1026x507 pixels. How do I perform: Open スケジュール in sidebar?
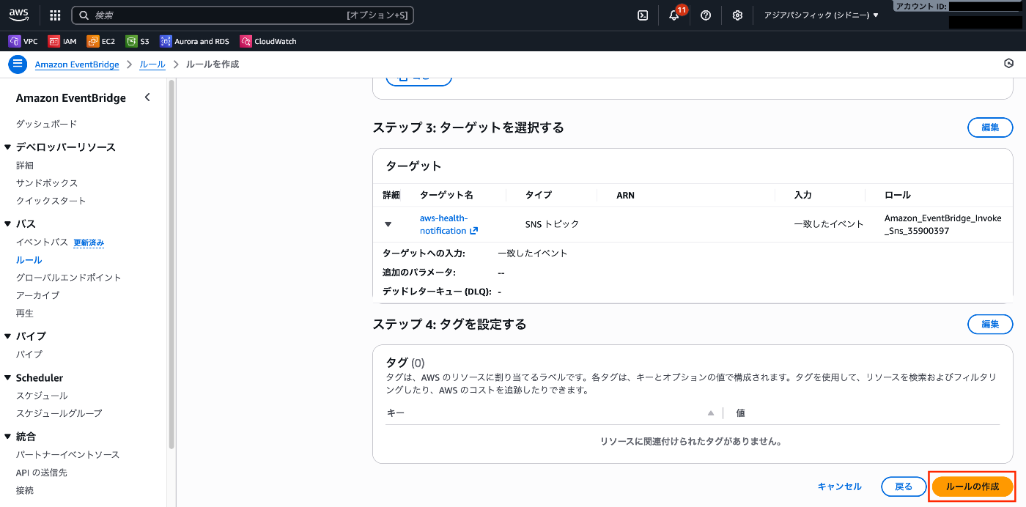pos(42,396)
